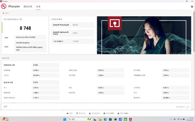Click the 3.376 s value

(101, 93)
